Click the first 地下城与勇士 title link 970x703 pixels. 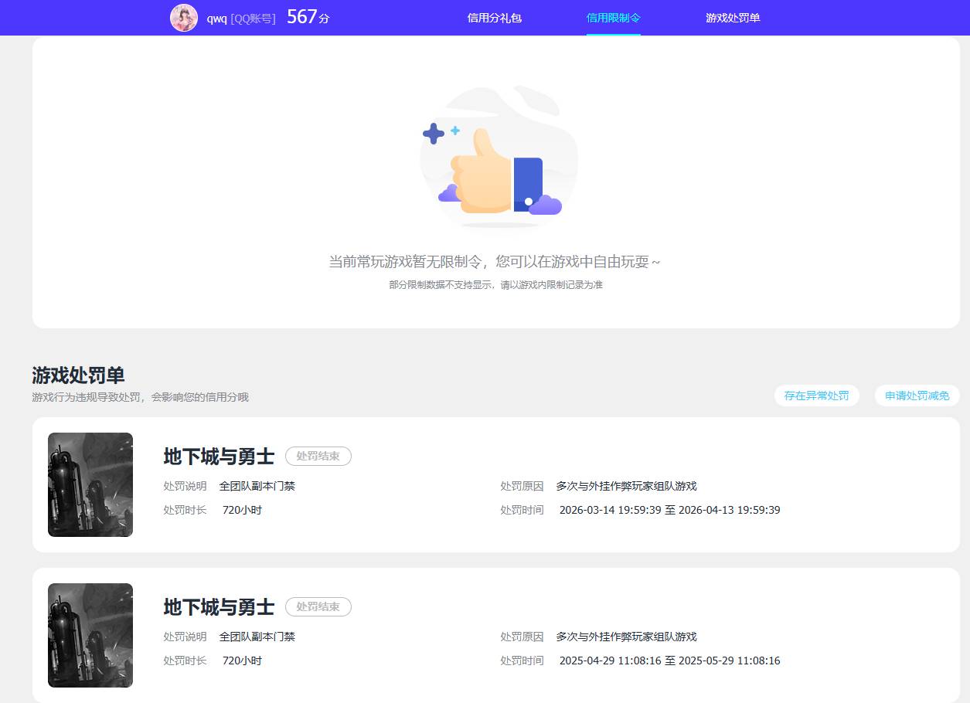click(x=219, y=457)
